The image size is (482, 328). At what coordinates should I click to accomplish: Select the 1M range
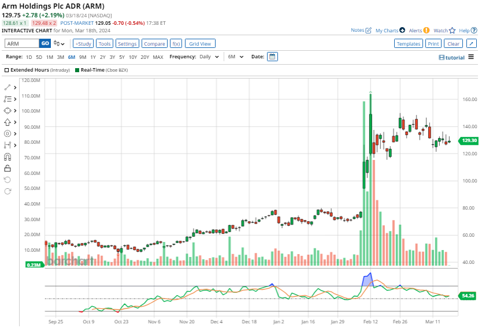[50, 57]
